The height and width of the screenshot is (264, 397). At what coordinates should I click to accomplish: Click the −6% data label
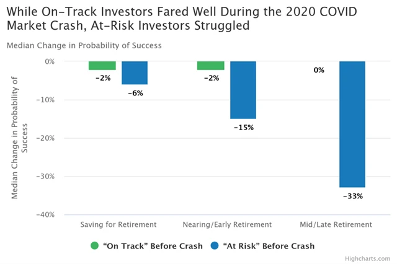pyautogui.click(x=134, y=93)
